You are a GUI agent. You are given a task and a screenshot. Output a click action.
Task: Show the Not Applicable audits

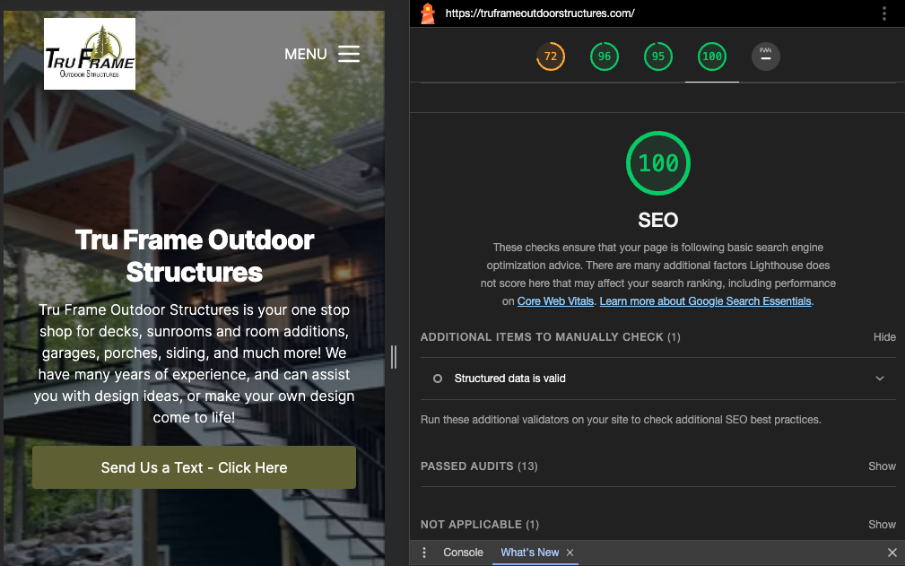[881, 524]
